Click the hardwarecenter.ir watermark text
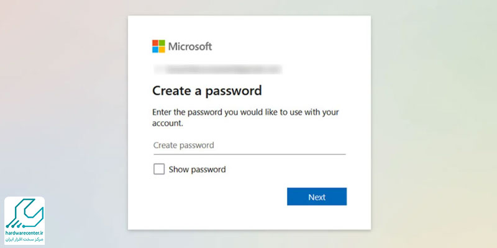 pyautogui.click(x=24, y=234)
